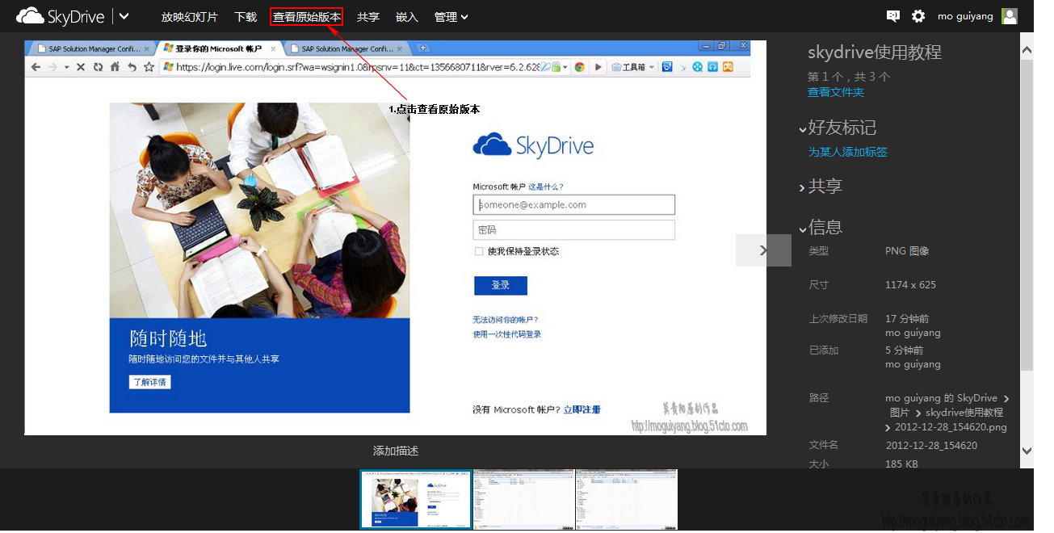The width and height of the screenshot is (1054, 533).
Task: Click the 第 1 个，共 3 个 counter
Action: (x=849, y=77)
